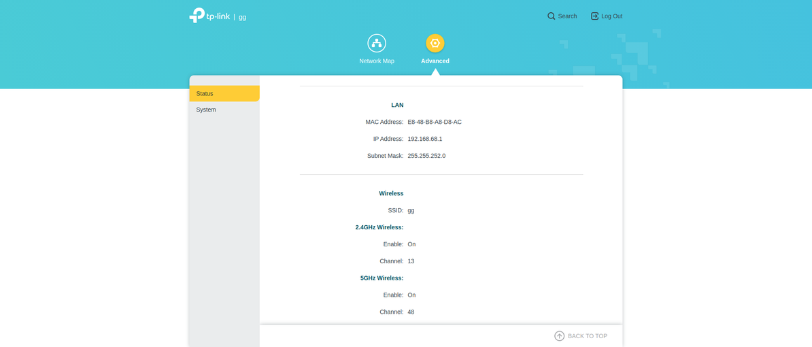Click the 2.4GHz channel value 13
Image resolution: width=812 pixels, height=347 pixels.
(411, 261)
